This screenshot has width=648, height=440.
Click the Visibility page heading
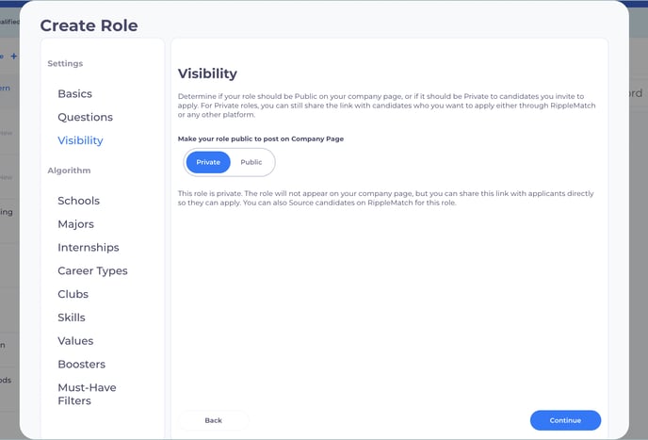(x=207, y=73)
